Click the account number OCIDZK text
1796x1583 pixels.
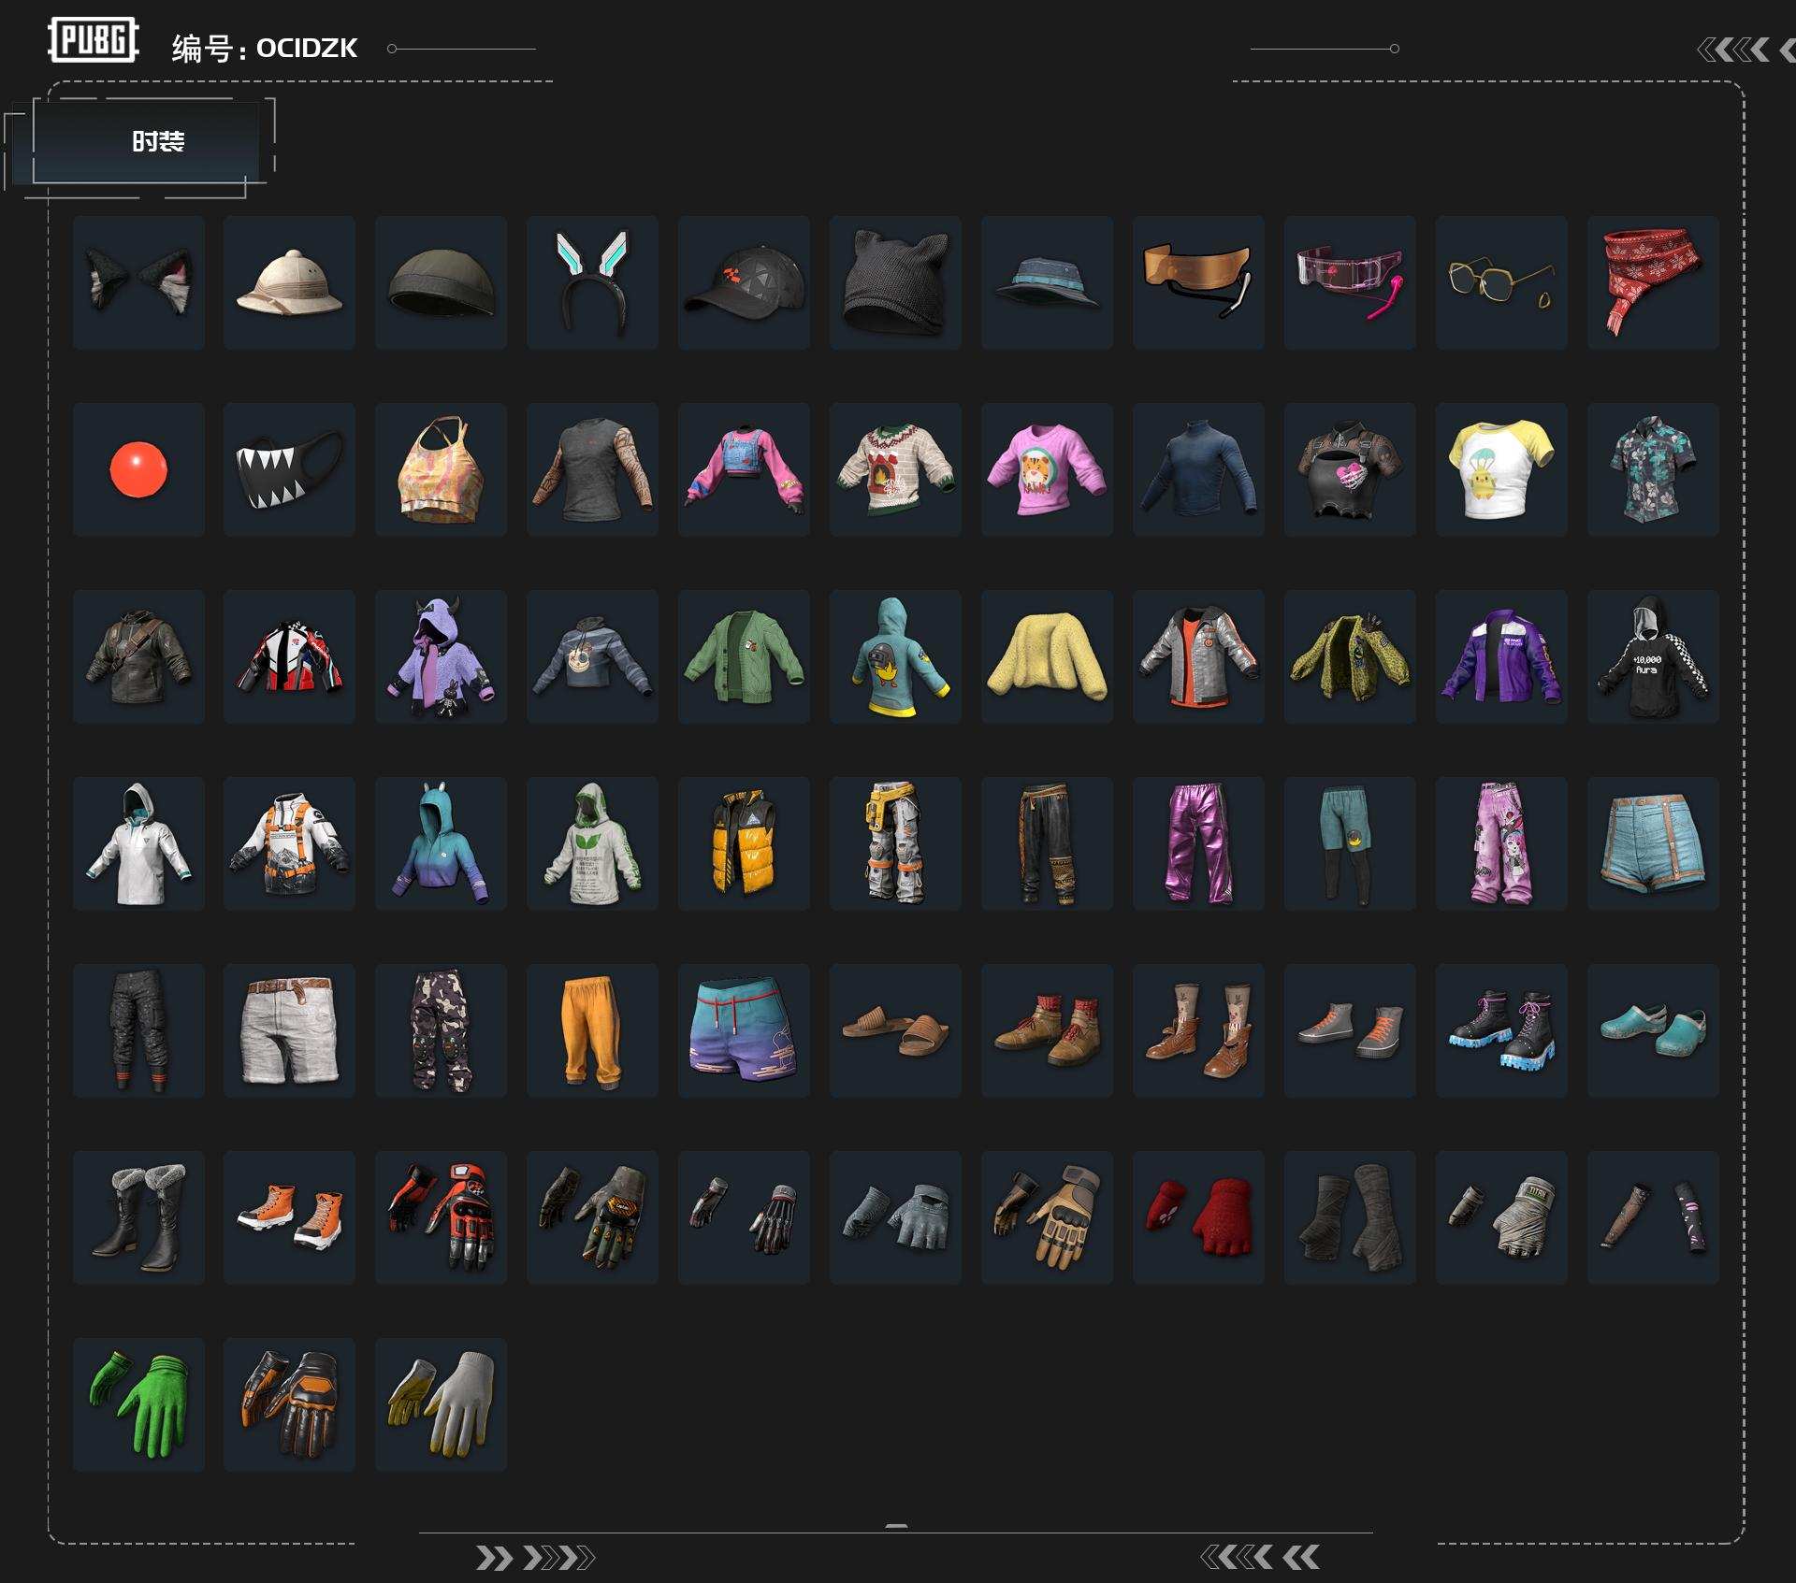pos(307,49)
